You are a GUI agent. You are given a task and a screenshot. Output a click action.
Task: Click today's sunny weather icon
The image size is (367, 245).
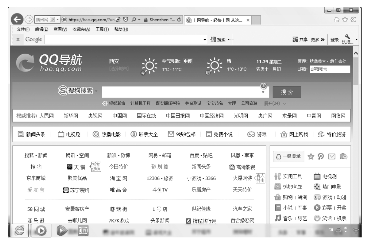149,66
